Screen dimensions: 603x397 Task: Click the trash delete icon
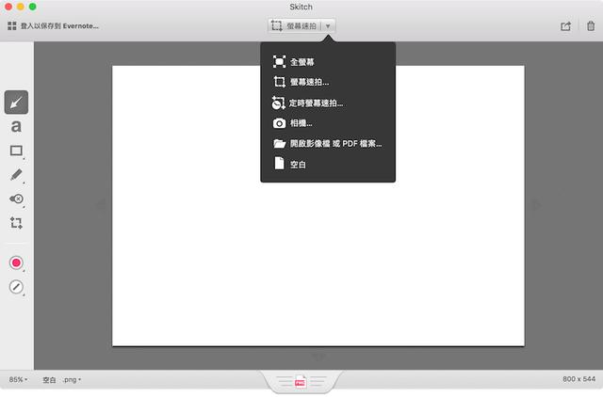(591, 25)
